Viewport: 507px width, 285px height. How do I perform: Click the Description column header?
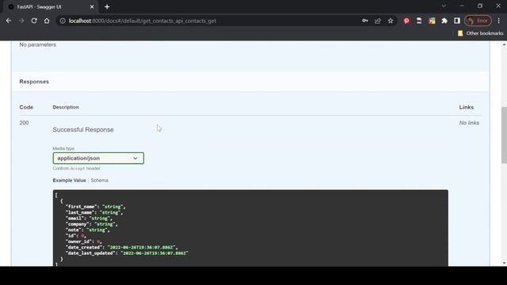(66, 107)
